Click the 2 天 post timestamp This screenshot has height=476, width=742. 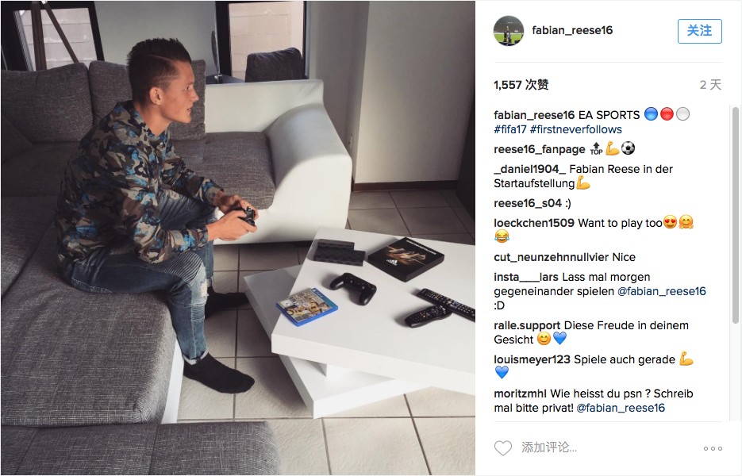(710, 85)
